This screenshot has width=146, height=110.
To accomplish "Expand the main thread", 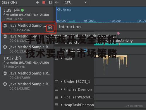I will [x=61, y=58].
